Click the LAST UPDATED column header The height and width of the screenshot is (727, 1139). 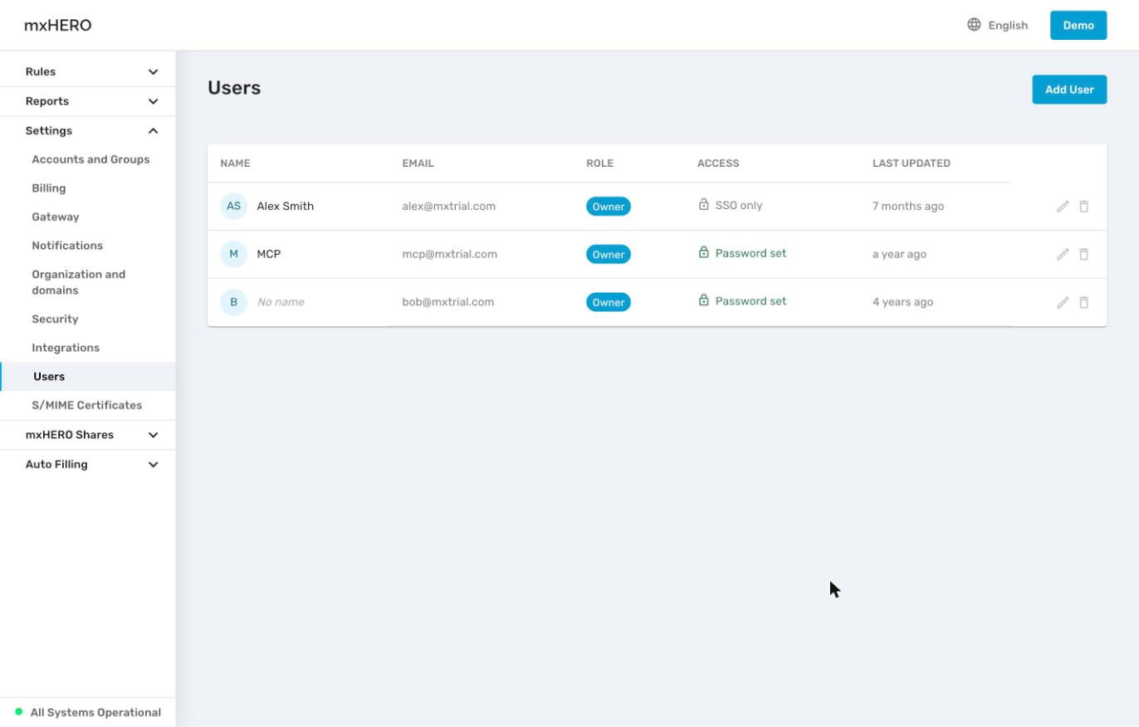[912, 163]
